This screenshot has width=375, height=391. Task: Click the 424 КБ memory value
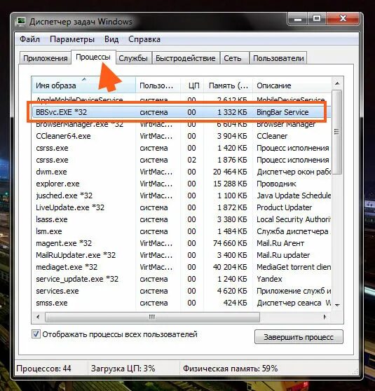235,303
